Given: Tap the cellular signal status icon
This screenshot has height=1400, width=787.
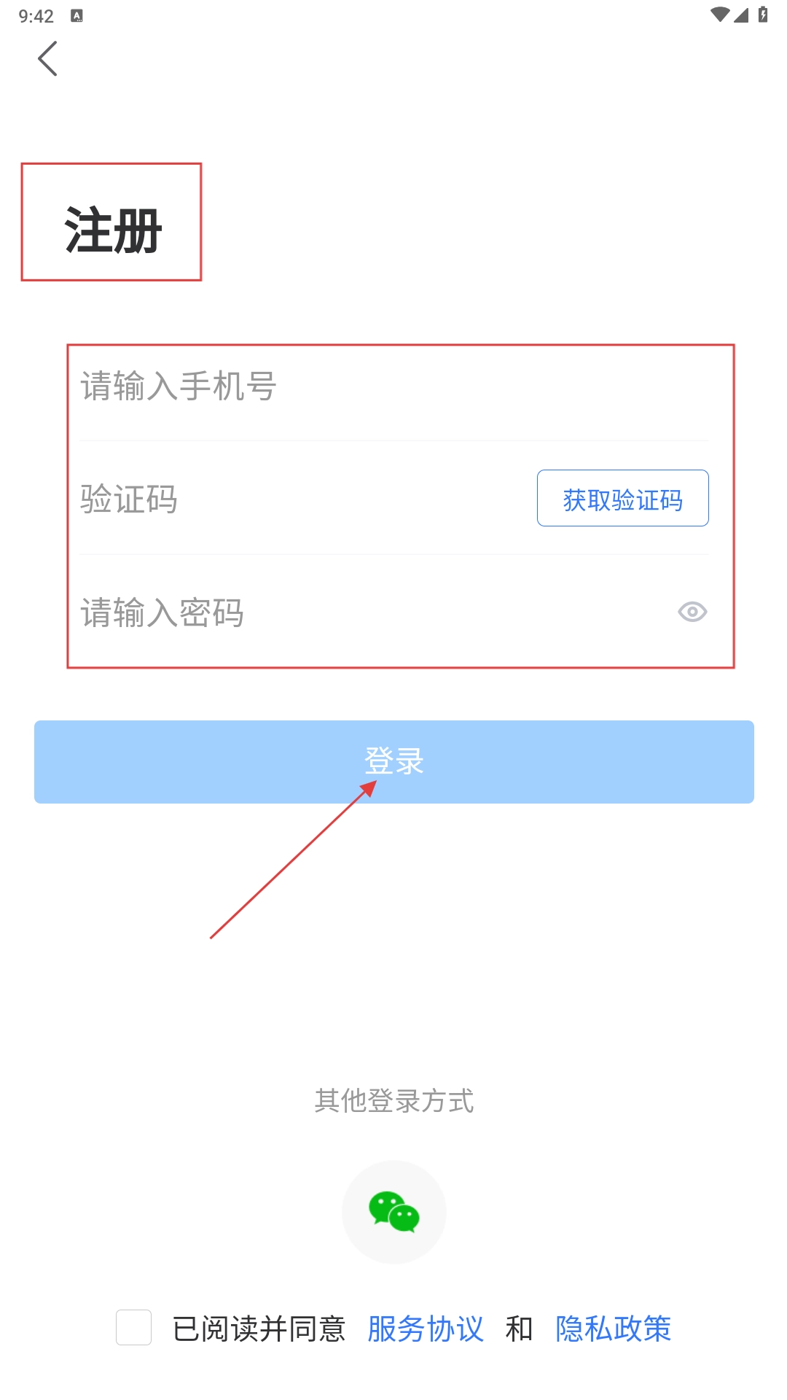Looking at the screenshot, I should [x=741, y=15].
